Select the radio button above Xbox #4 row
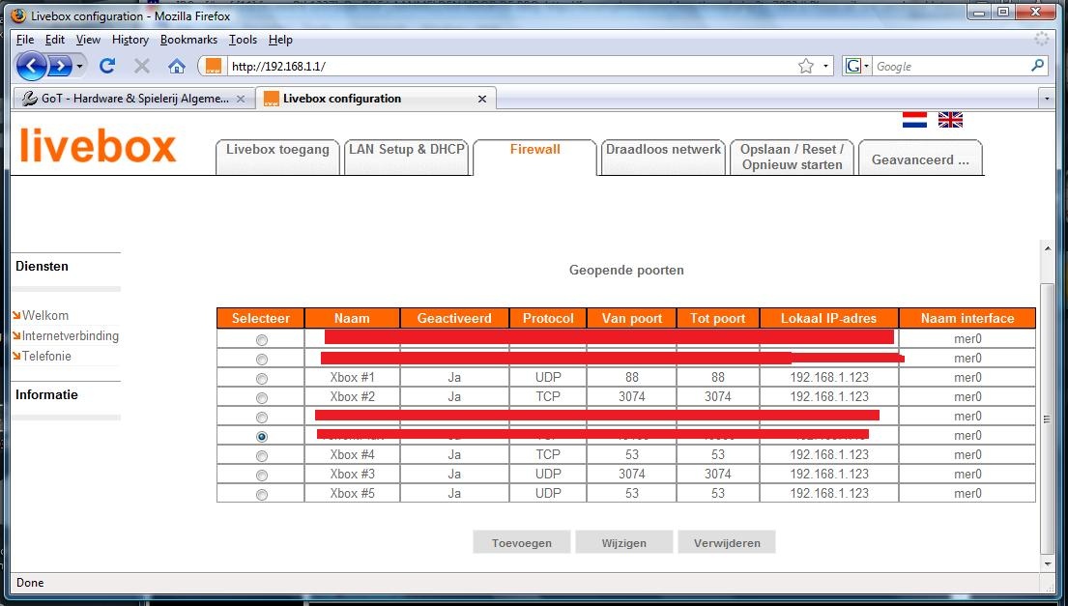Screen dimensions: 1068x606 tap(262, 437)
